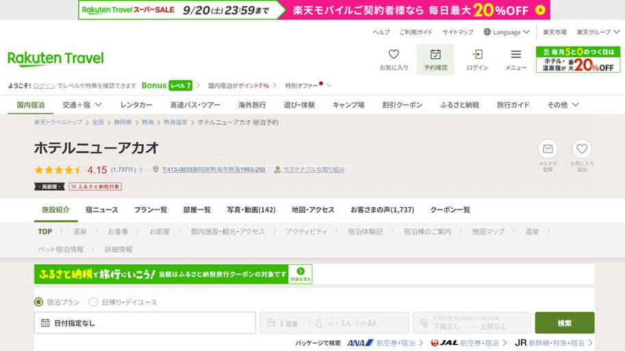Image resolution: width=625 pixels, height=351 pixels.
Task: Switch to the 宿ニュース tab
Action: (x=101, y=210)
